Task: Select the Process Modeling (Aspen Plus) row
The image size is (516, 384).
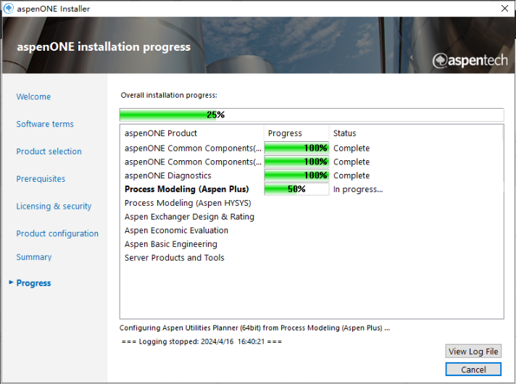Action: pos(312,189)
